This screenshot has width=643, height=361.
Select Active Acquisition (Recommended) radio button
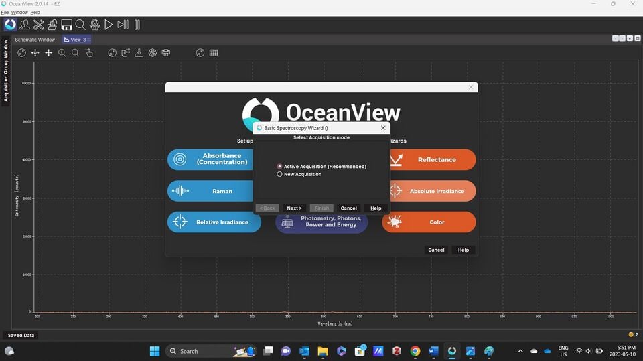coord(280,167)
